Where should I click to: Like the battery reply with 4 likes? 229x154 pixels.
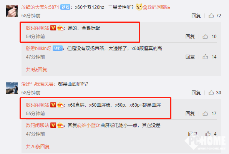[x=208, y=134]
